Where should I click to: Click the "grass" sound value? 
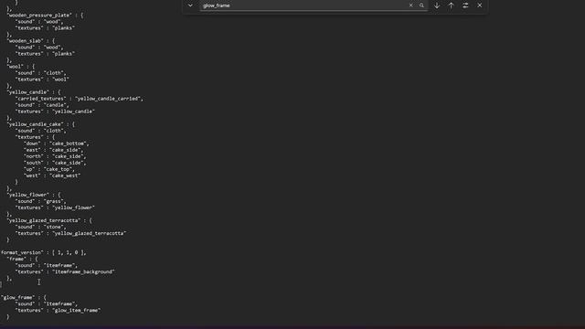[54, 201]
